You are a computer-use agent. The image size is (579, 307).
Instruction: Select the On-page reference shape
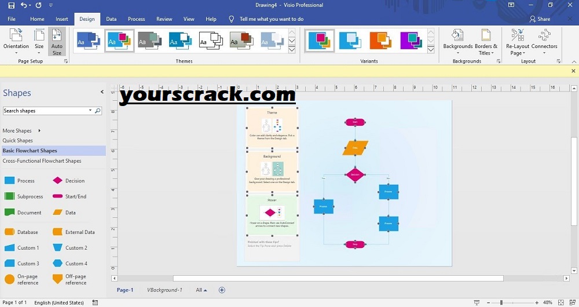click(x=10, y=279)
